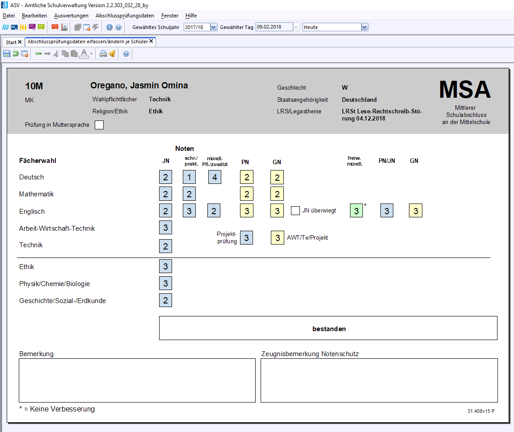
Task: Click the font color letter A icon
Action: tap(84, 54)
